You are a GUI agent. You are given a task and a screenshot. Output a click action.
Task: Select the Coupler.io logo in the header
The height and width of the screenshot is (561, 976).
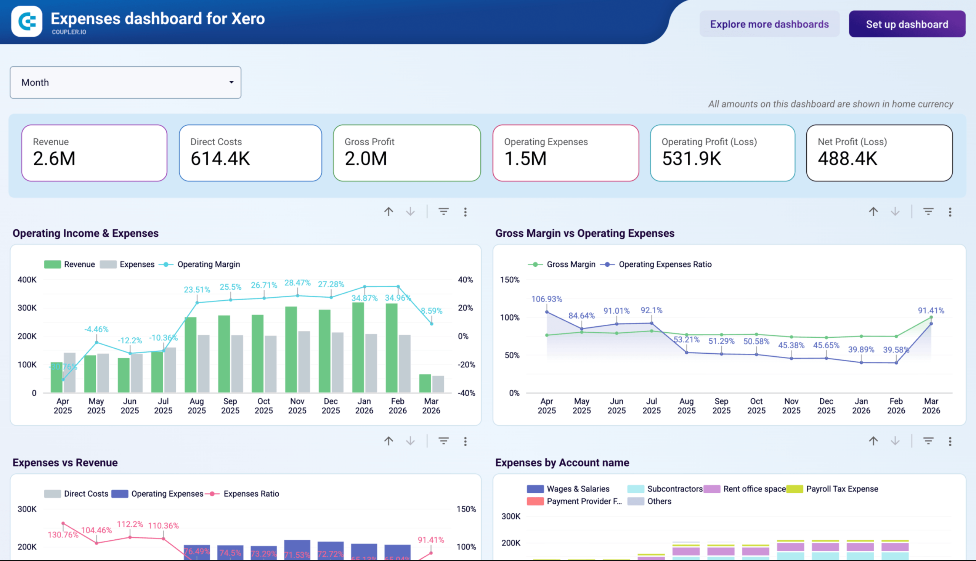coord(26,22)
